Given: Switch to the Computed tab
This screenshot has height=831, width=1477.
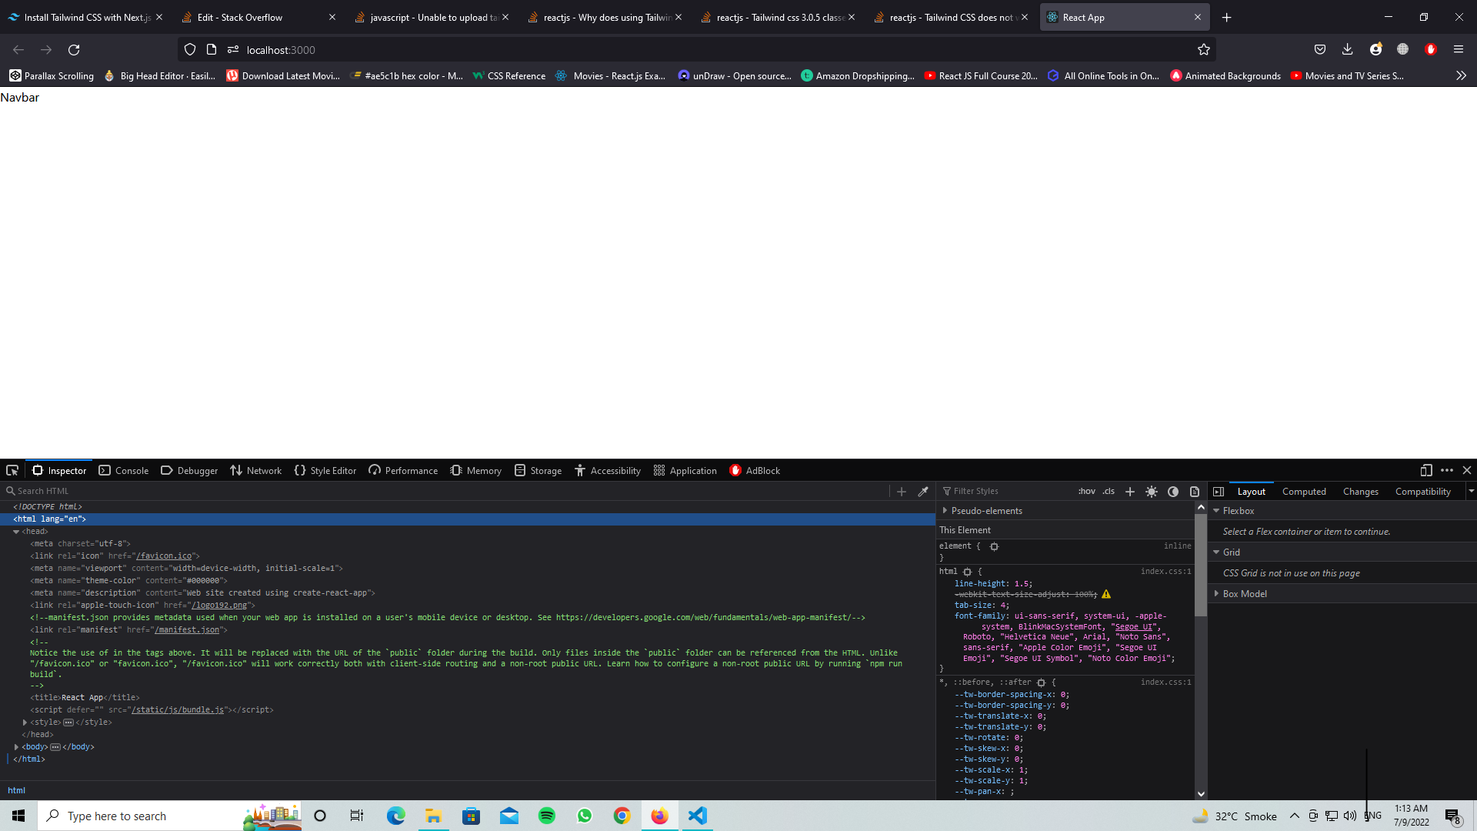Looking at the screenshot, I should tap(1304, 491).
